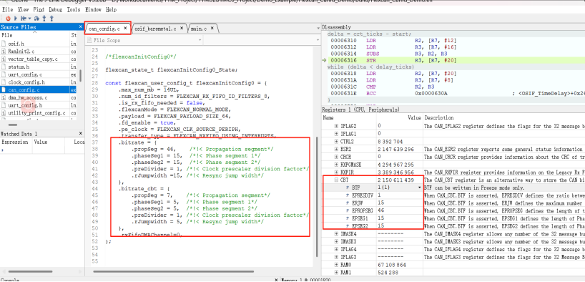585x282 pixels.
Task: Expand the IMASK3 register
Action: pyautogui.click(x=337, y=242)
